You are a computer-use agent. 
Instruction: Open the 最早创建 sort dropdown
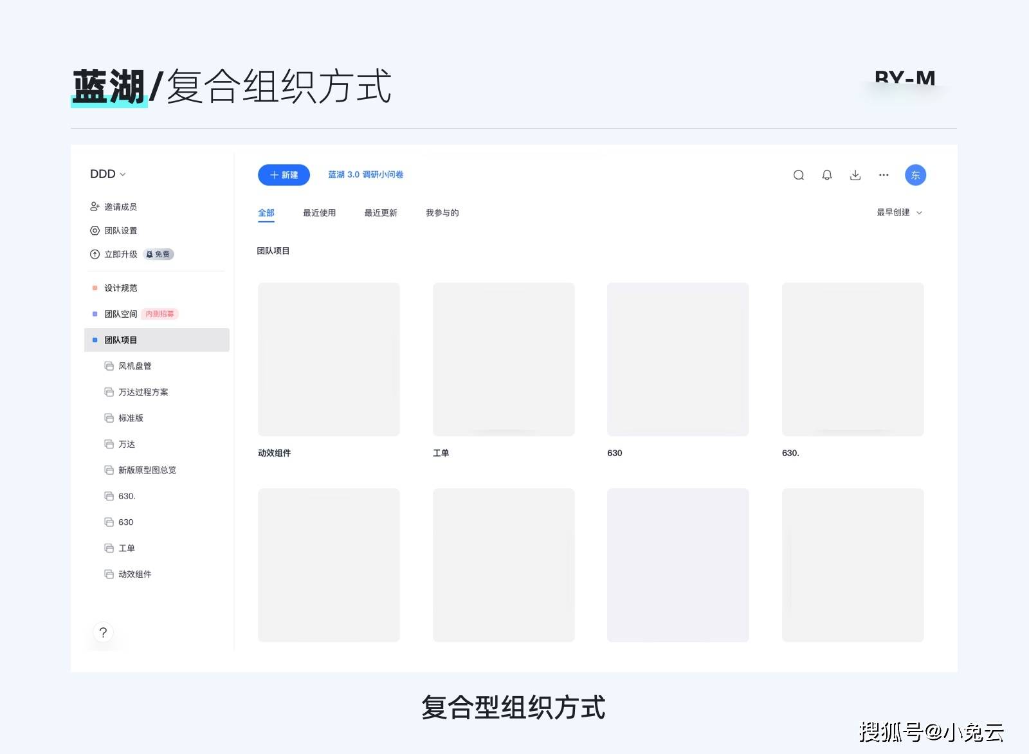click(899, 212)
